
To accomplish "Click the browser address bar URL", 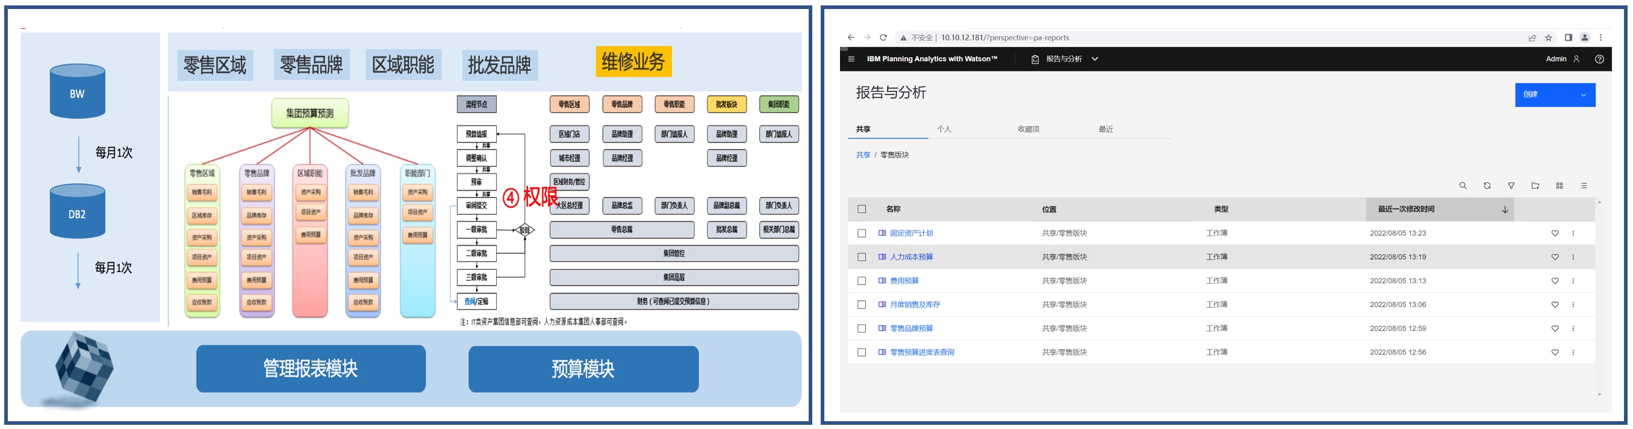I will pyautogui.click(x=1005, y=38).
